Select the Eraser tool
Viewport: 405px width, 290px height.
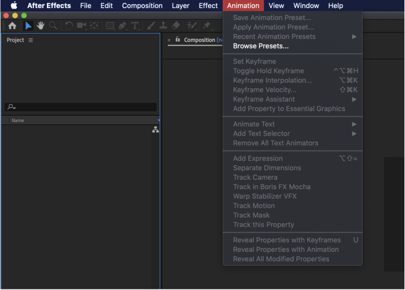click(x=176, y=25)
